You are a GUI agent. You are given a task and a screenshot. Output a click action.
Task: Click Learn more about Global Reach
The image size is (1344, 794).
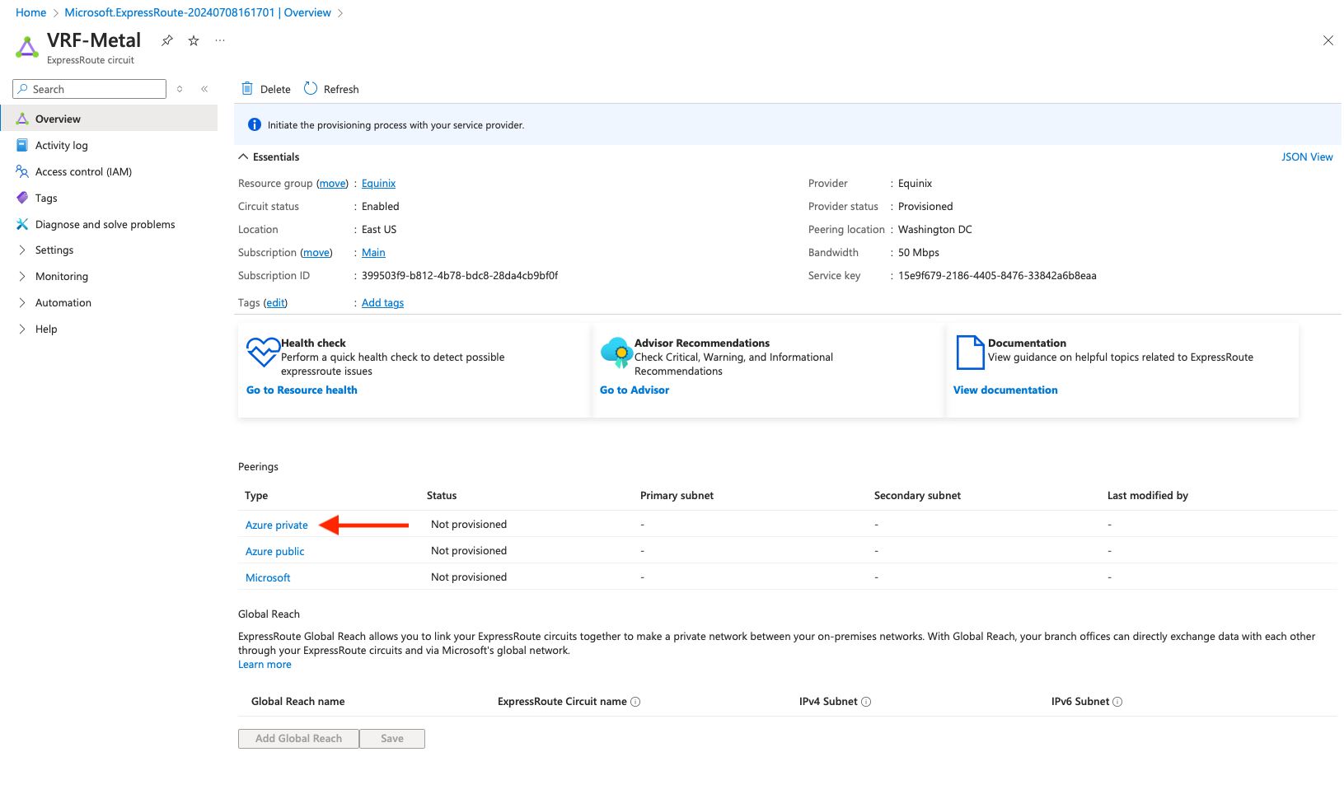point(265,665)
